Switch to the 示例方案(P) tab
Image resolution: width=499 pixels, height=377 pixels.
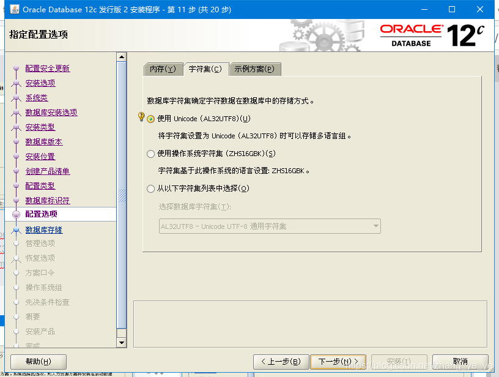254,69
